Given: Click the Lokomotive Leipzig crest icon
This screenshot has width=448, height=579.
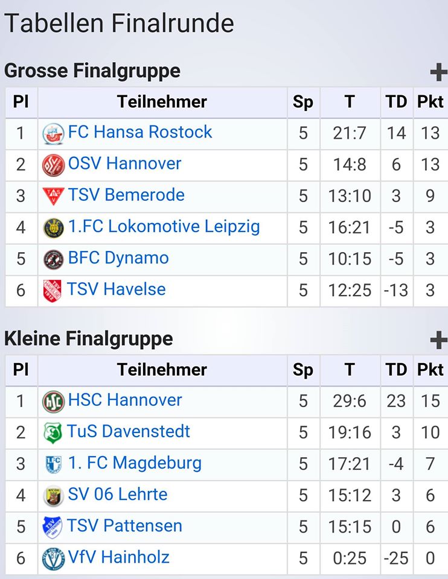Looking at the screenshot, I should pyautogui.click(x=54, y=228).
